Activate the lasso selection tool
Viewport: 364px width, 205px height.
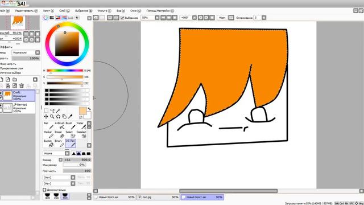pos(52,110)
